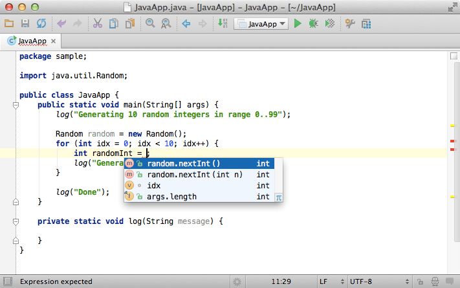This screenshot has height=288, width=460.
Task: Open the LF line separator selector
Action: coord(332,282)
